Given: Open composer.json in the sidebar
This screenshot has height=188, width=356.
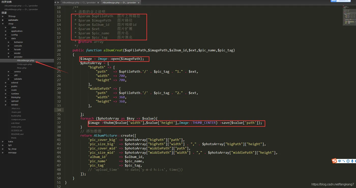Looking at the screenshot, I should click(x=18, y=119).
